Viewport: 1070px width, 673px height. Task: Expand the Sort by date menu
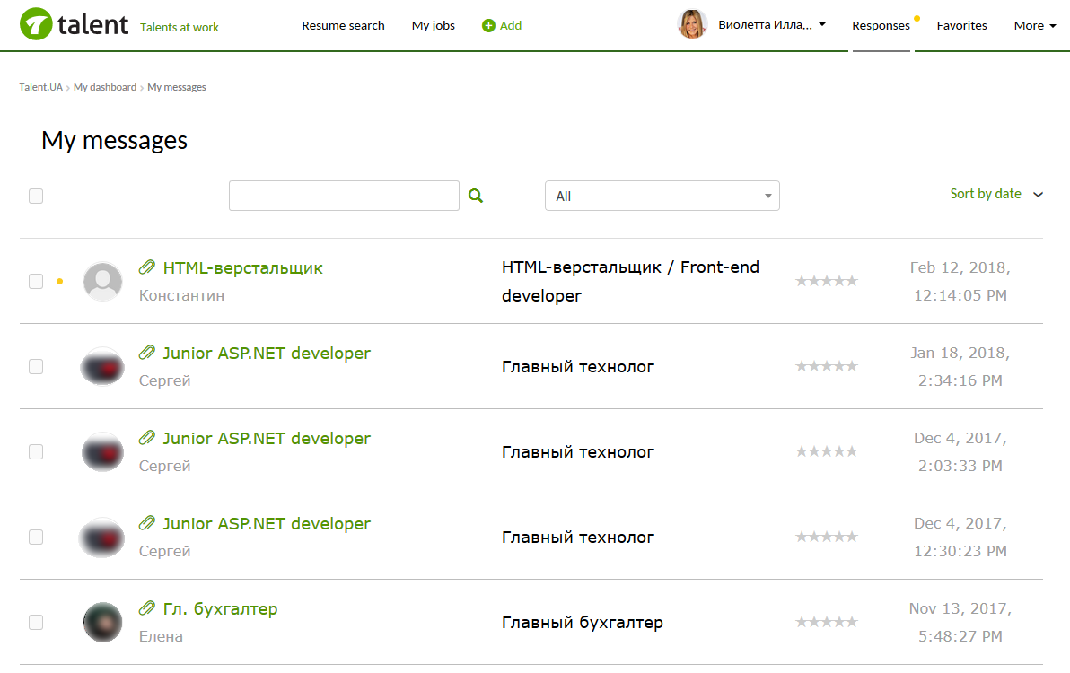996,194
